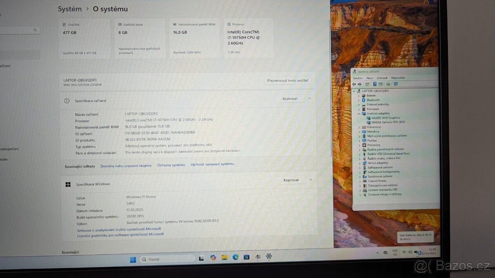This screenshot has height=278, width=495.
Task: Open the Akce menu in Device Manager
Action: pos(370,78)
